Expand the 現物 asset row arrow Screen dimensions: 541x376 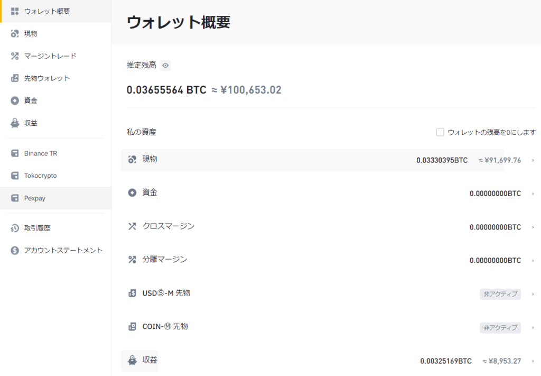[533, 160]
